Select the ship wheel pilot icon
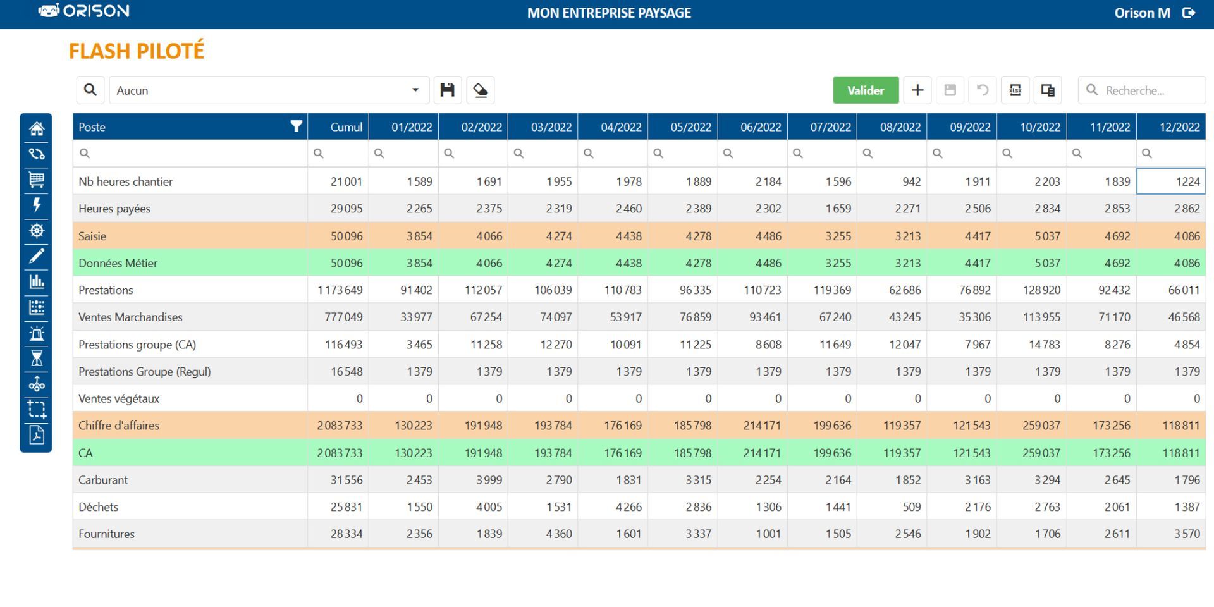 click(37, 231)
